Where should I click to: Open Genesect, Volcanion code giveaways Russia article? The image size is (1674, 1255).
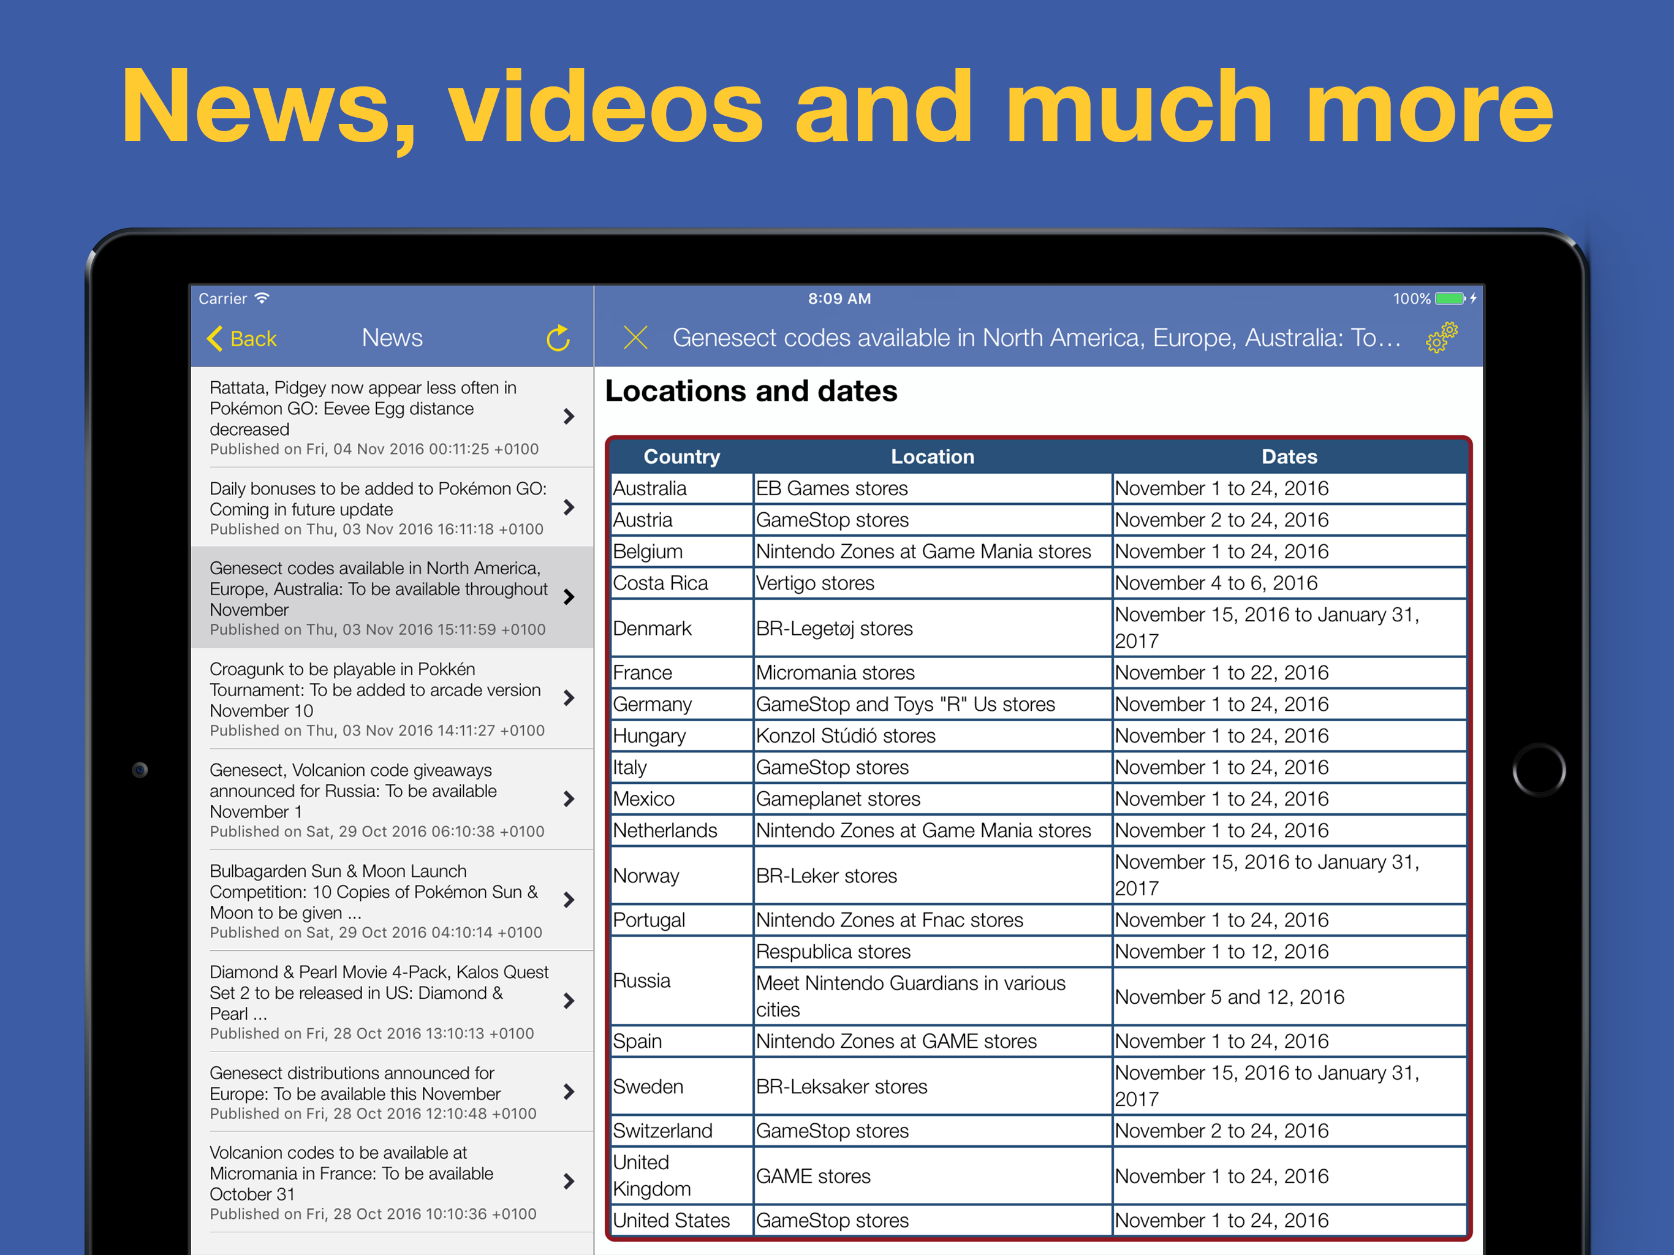click(x=392, y=799)
